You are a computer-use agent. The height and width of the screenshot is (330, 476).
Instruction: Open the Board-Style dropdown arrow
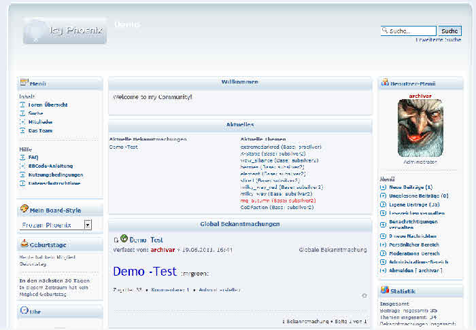click(x=88, y=224)
